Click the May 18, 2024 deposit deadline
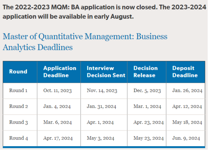Screen dimensions: 208x150 pos(187,122)
